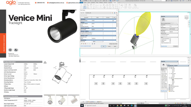Open the Modify ribbon tab

(115, 3)
